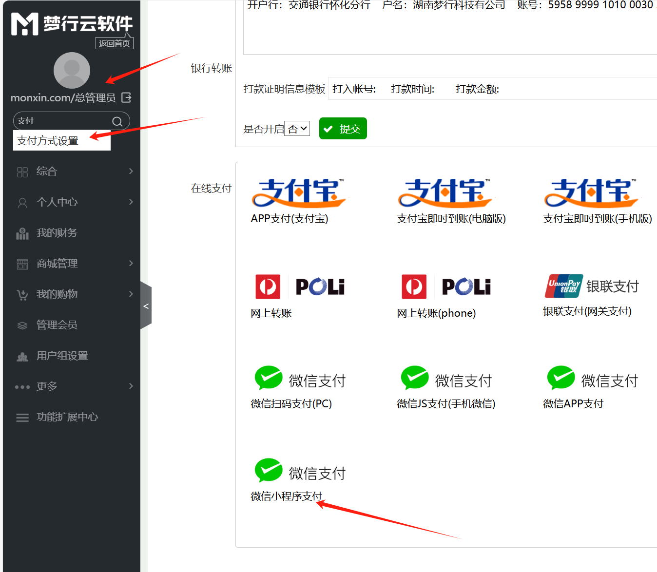Viewport: 657px width, 572px height.
Task: Open the 是否开启 dropdown showing 否
Action: (297, 129)
